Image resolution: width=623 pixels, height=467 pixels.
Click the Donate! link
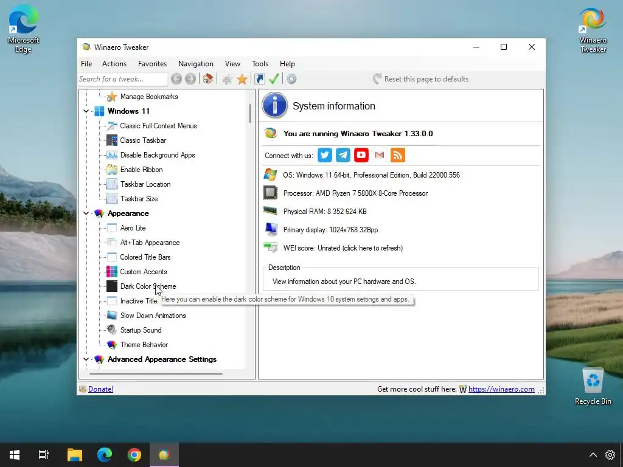(100, 389)
